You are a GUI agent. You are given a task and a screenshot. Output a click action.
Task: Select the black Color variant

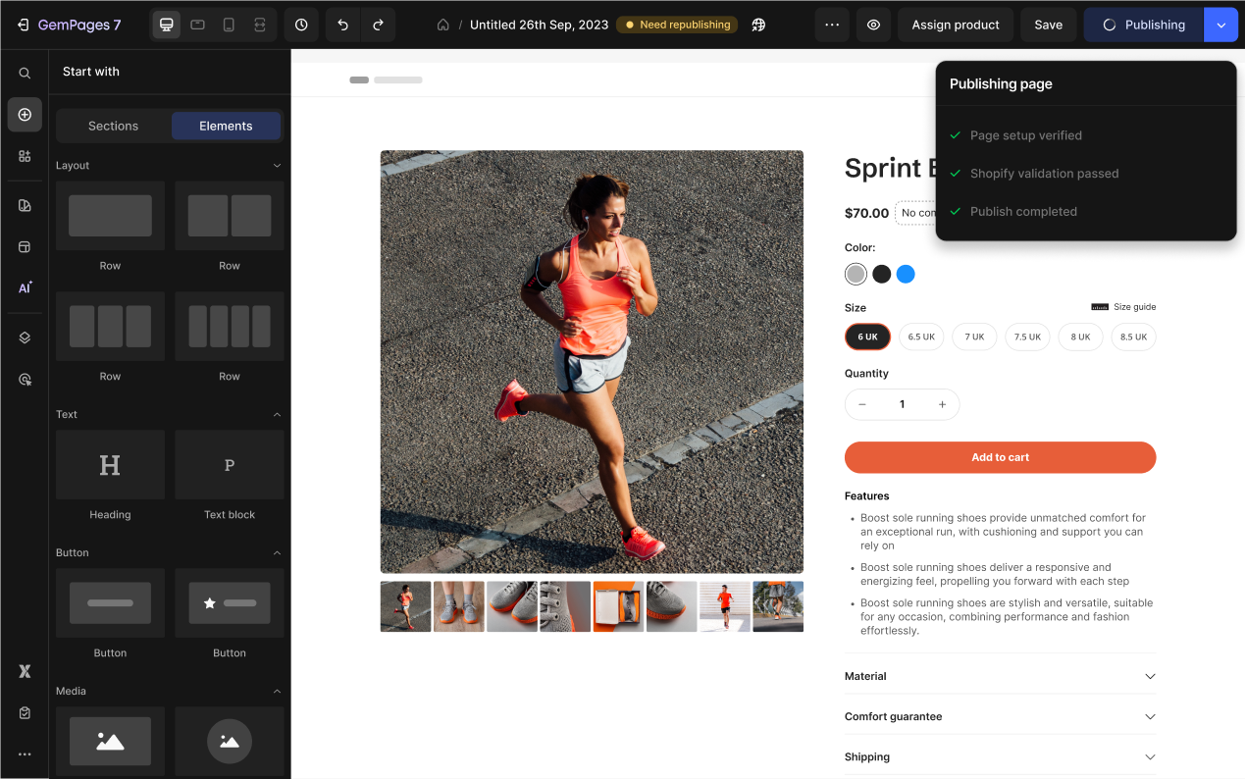pos(880,274)
